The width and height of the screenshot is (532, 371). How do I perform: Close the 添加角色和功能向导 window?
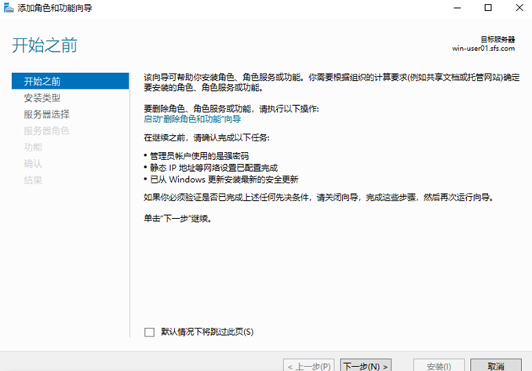click(519, 8)
